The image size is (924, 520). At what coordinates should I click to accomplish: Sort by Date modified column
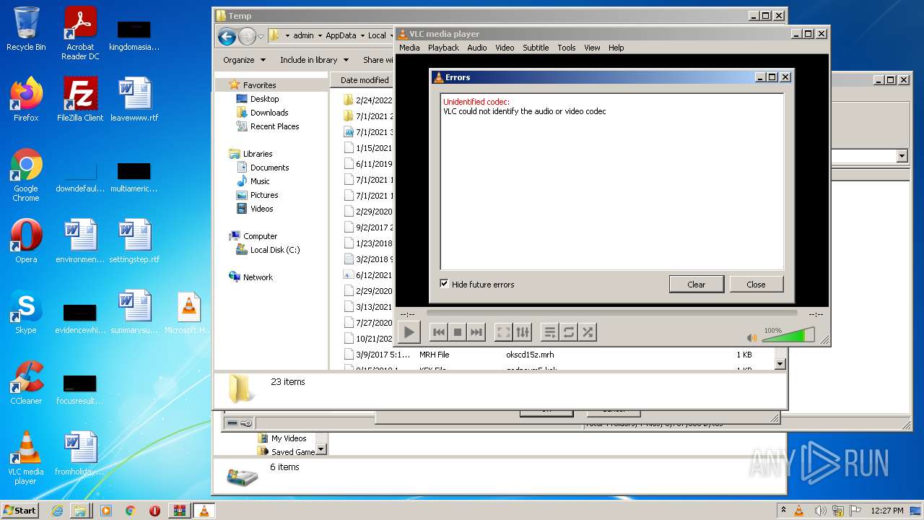click(x=365, y=80)
